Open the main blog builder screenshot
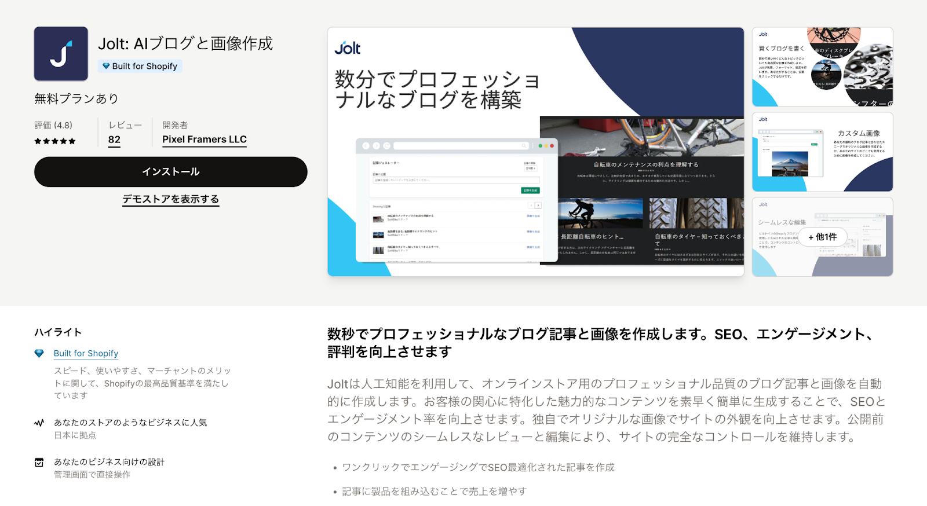The height and width of the screenshot is (506, 927). pos(536,152)
